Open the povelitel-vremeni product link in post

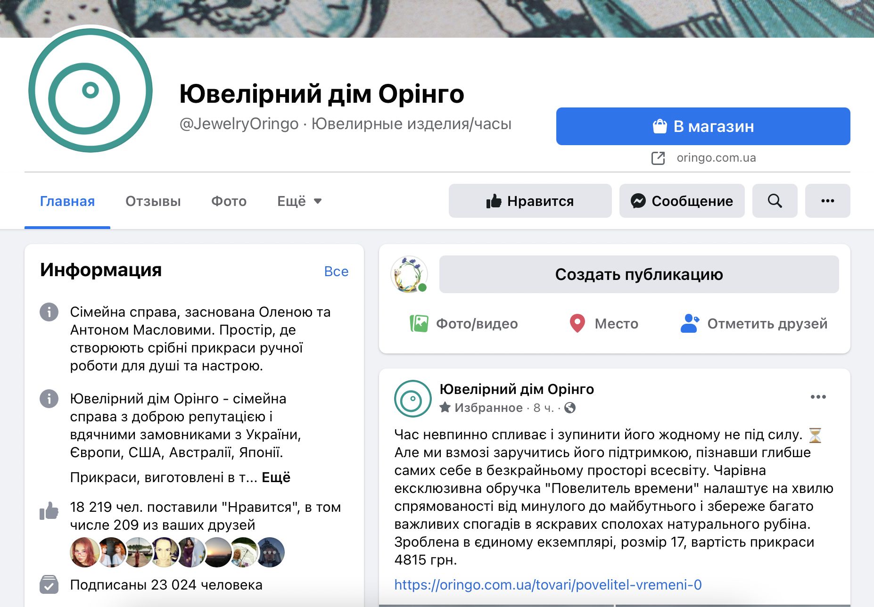[548, 585]
